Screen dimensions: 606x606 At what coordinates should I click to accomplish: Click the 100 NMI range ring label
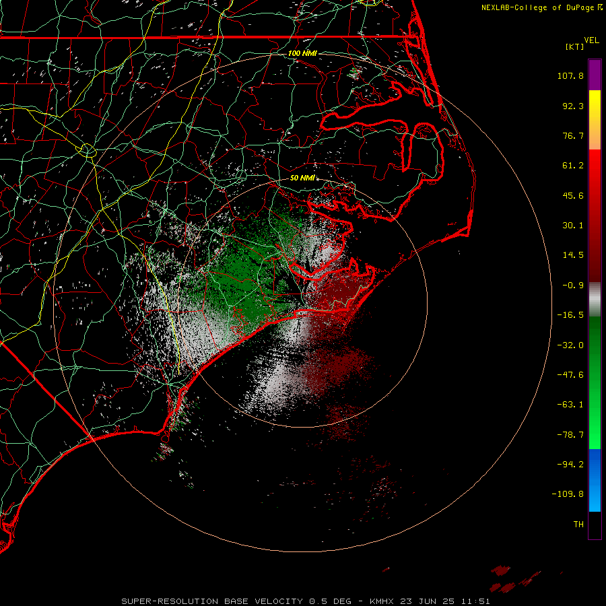(x=302, y=53)
